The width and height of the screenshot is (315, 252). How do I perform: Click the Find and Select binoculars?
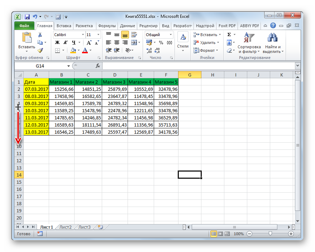273,43
